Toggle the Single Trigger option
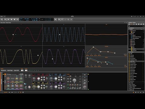The image size is (145, 109). pyautogui.click(x=10, y=71)
